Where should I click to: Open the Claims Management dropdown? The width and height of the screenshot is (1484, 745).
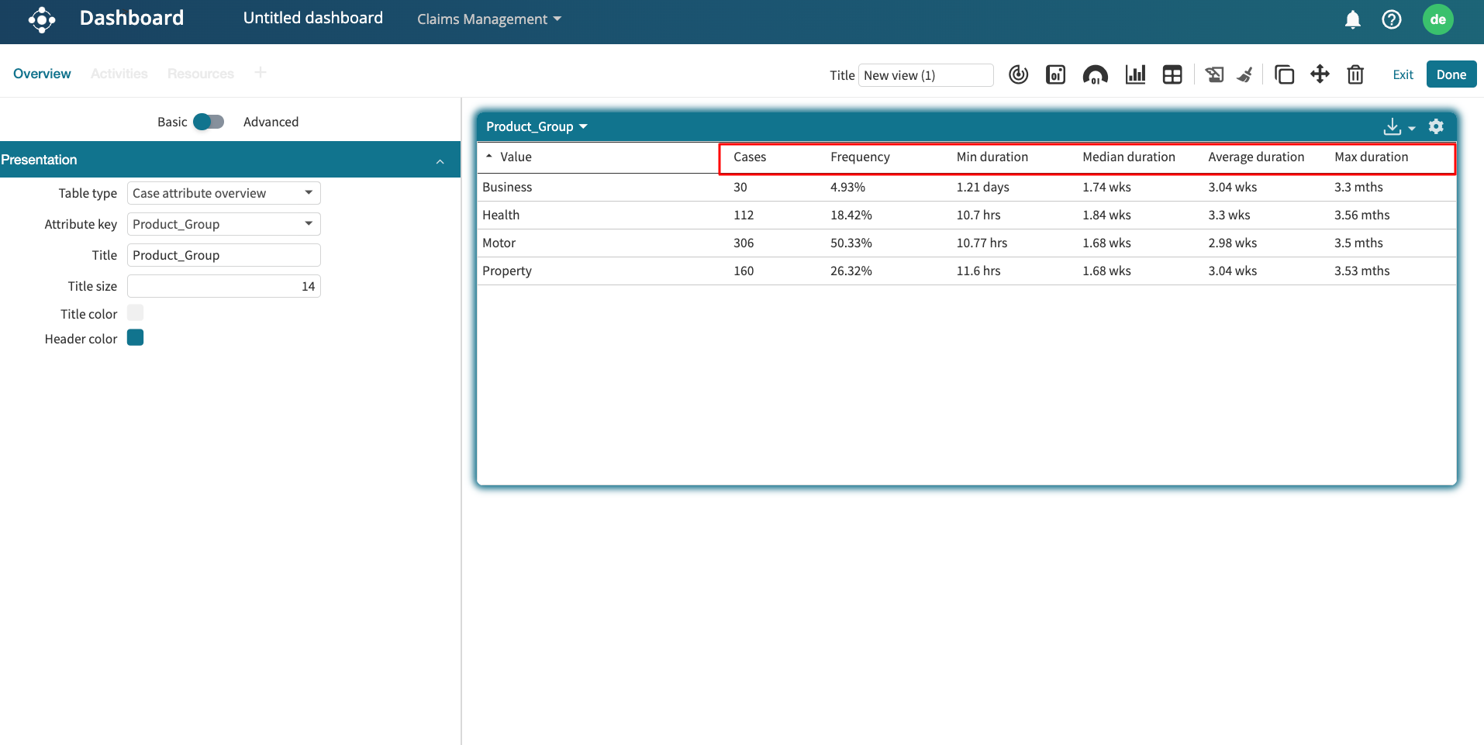click(x=488, y=19)
